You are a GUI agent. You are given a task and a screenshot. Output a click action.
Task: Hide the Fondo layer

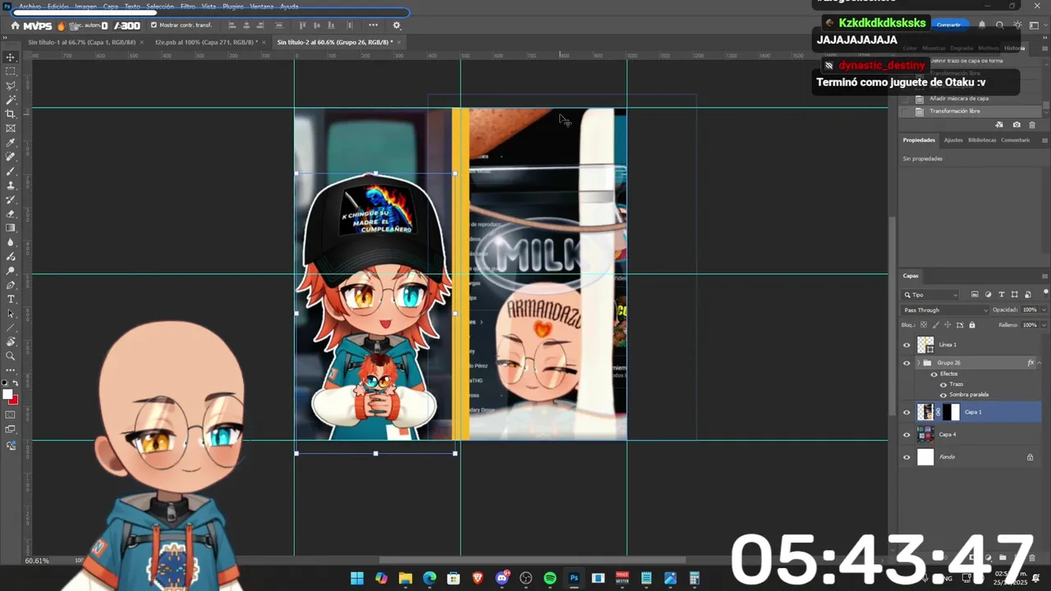pyautogui.click(x=906, y=457)
